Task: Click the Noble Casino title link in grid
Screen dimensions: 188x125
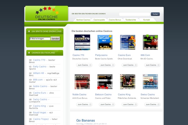Action: click(79, 94)
